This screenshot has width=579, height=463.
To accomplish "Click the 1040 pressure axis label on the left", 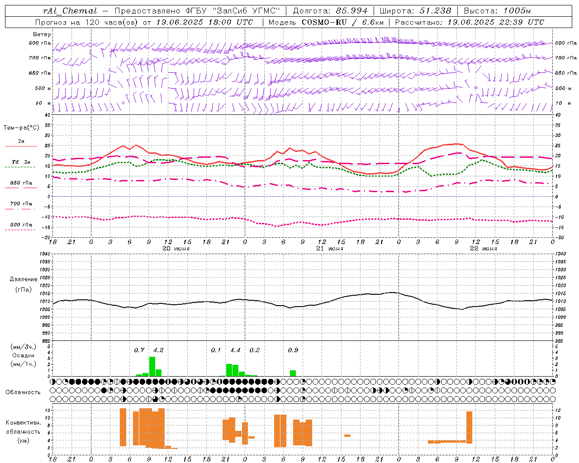I will tap(45, 254).
